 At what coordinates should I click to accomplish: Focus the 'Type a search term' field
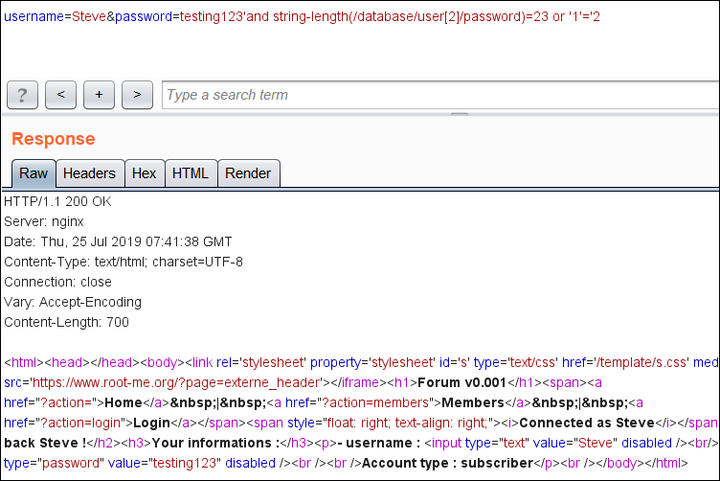[440, 95]
